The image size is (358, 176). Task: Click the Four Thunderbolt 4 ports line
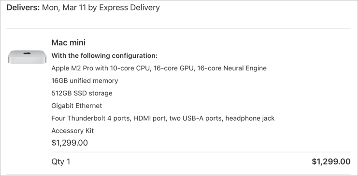(163, 118)
